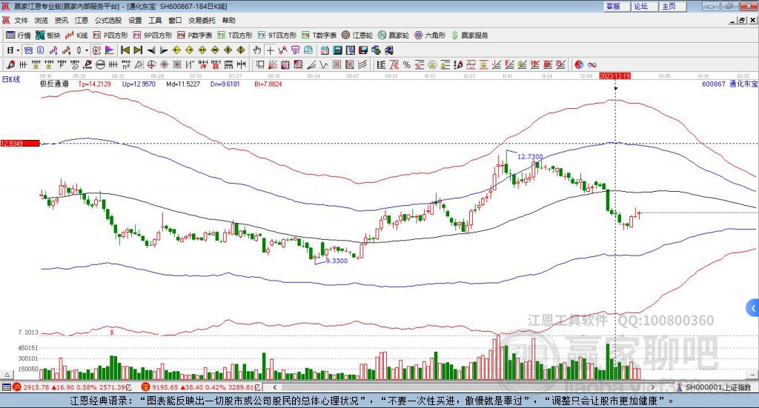The width and height of the screenshot is (759, 408).
Task: Open the 浏览 menu
Action: [x=42, y=20]
